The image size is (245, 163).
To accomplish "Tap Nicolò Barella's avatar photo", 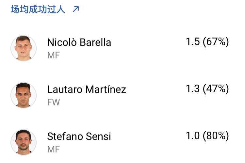I will 24,48.
